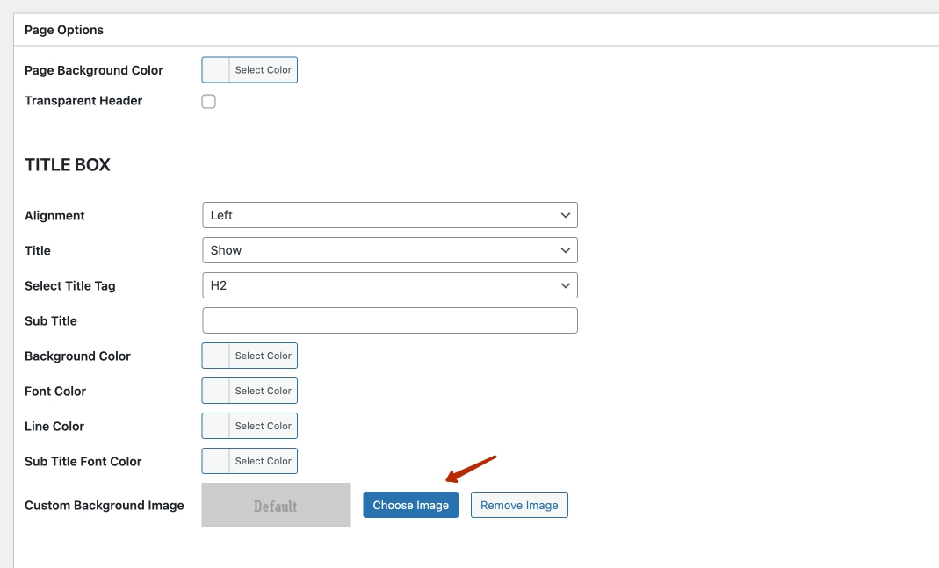
Task: Tick the Transparent Header checkbox
Action: (x=209, y=101)
